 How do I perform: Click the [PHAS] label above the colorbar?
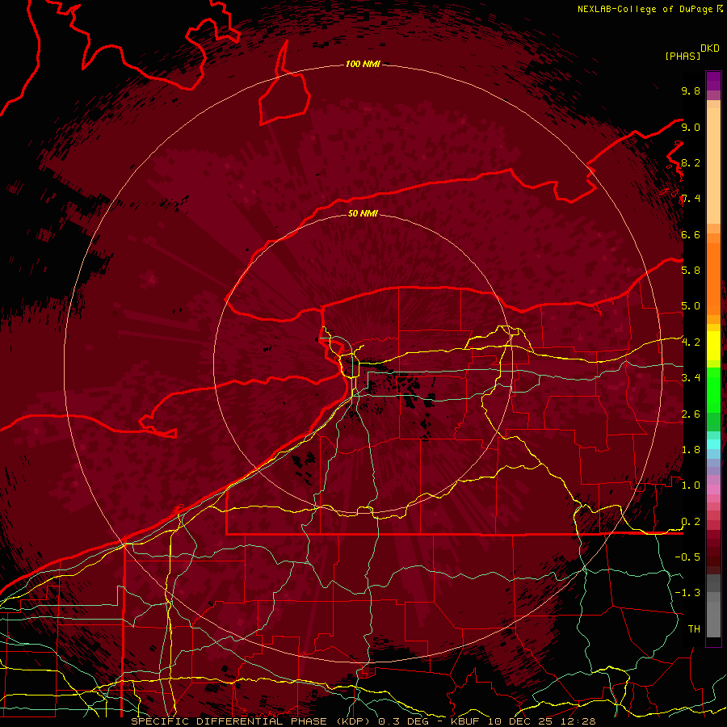683,56
